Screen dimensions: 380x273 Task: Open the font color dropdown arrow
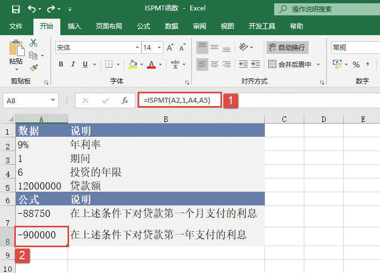161,65
